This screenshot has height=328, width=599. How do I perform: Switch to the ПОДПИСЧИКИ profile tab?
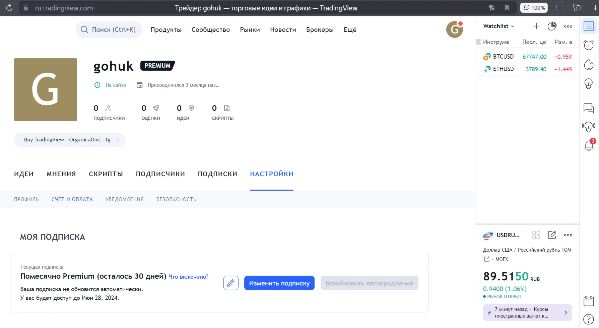[160, 174]
